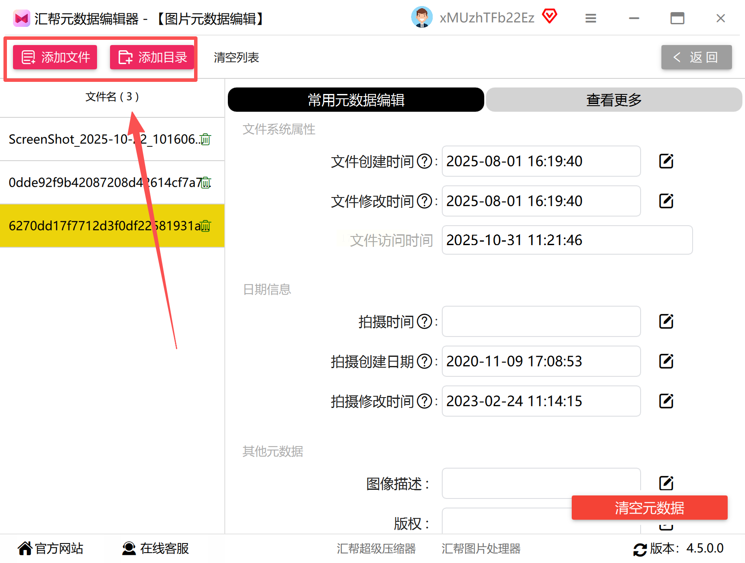Viewport: 745px width, 563px height.
Task: Delete the 6270dd17f7712d3f0df file with its trash icon
Action: [206, 226]
